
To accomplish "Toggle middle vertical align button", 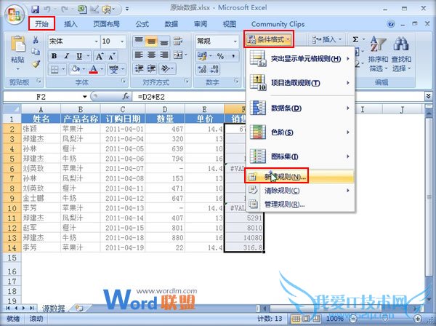I will (151, 41).
